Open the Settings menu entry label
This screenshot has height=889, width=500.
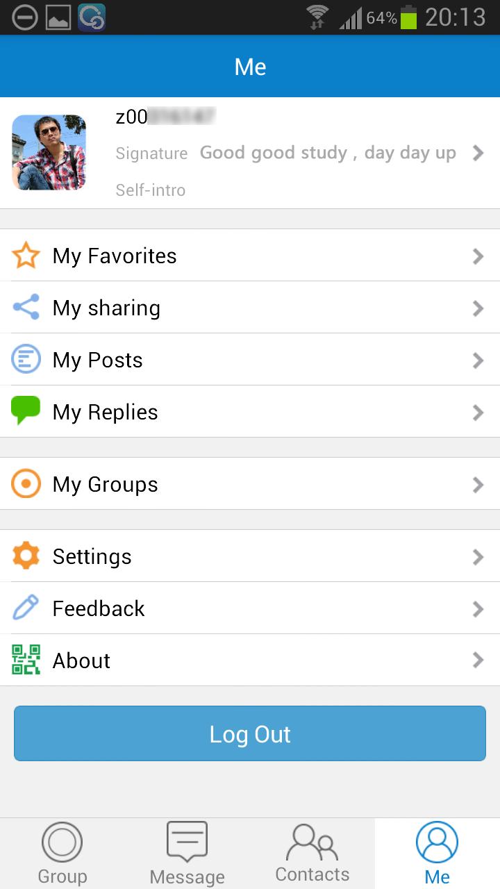(92, 557)
